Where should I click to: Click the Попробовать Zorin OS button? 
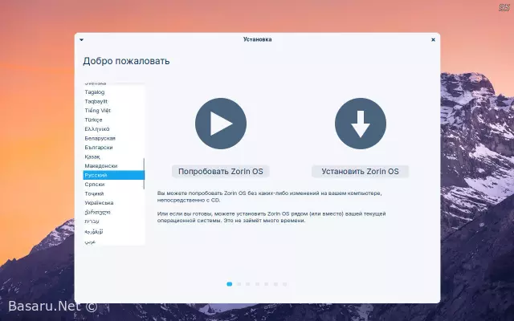(221, 171)
